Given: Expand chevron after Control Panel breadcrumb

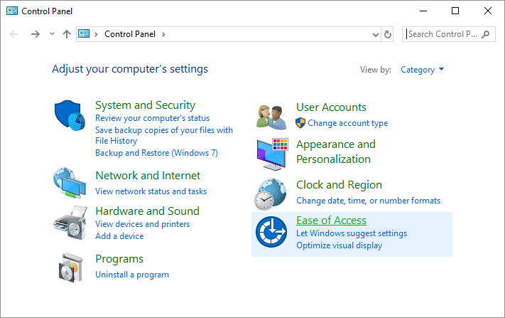Looking at the screenshot, I should (163, 34).
